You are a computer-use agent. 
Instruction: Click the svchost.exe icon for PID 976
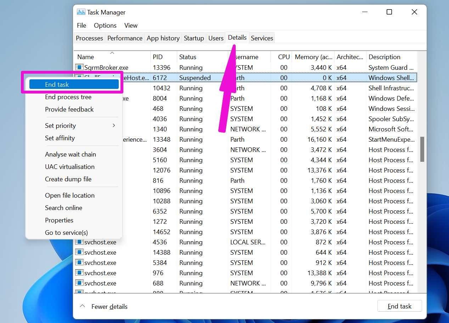point(79,273)
